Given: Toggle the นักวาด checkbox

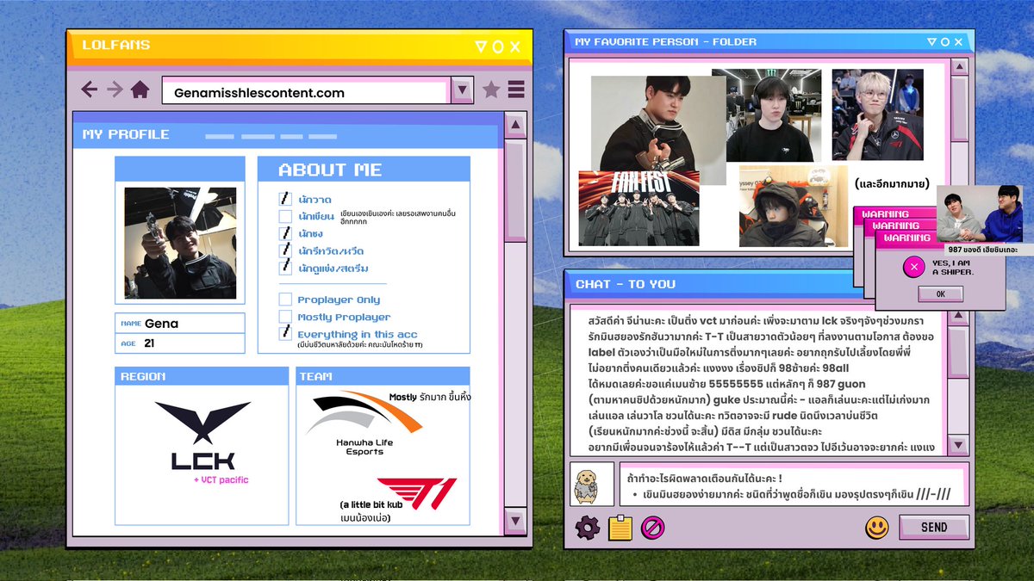Looking at the screenshot, I should pyautogui.click(x=285, y=199).
